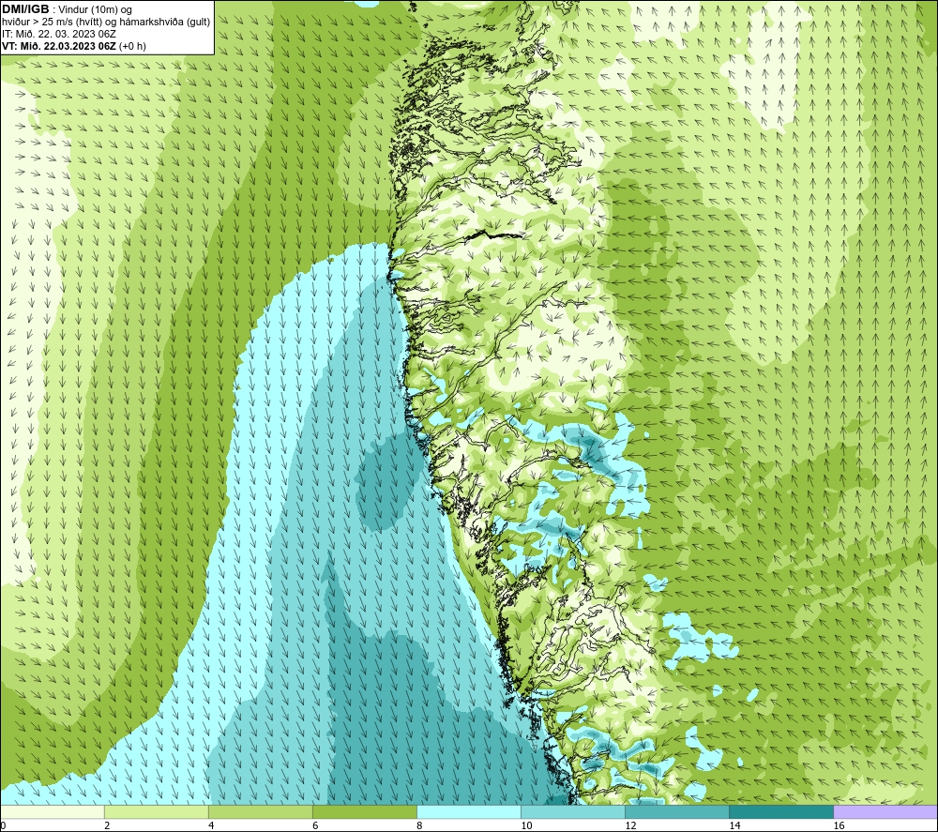Click the purple legend swatch above 16

pos(885,811)
